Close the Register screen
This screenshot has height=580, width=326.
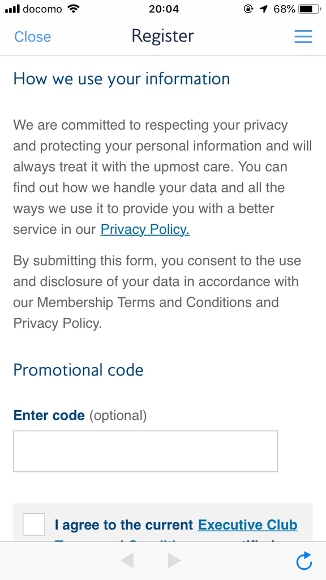[x=32, y=37]
